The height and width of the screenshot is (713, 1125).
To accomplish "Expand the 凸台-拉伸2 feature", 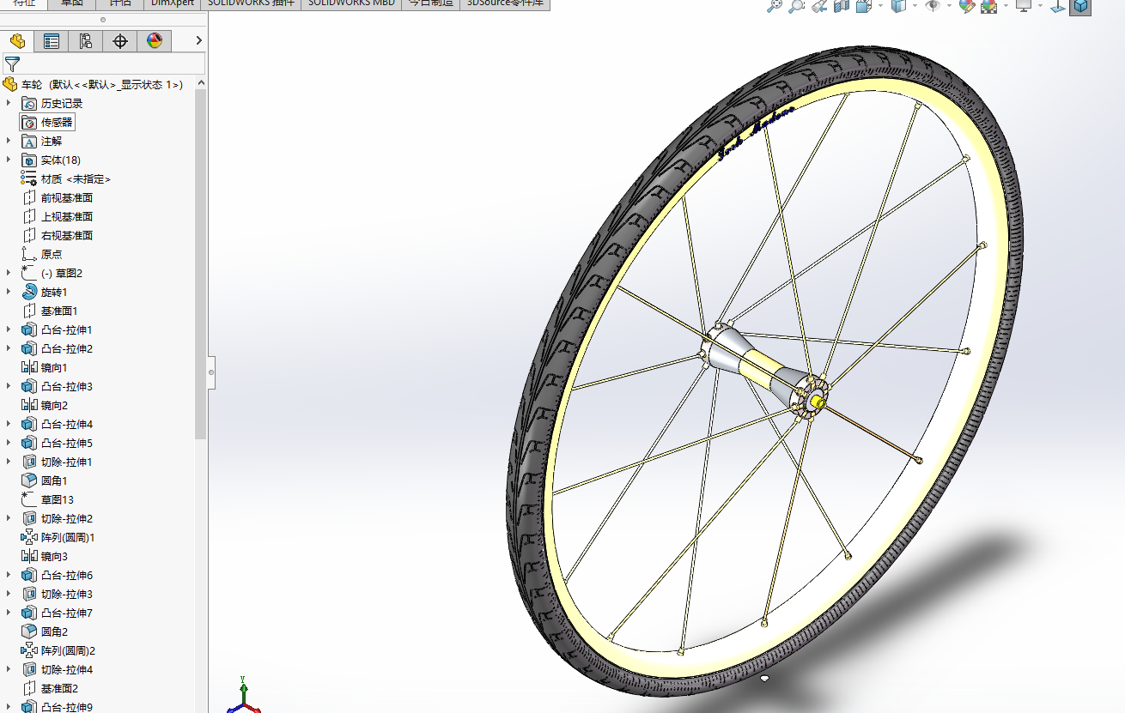I will click(9, 349).
